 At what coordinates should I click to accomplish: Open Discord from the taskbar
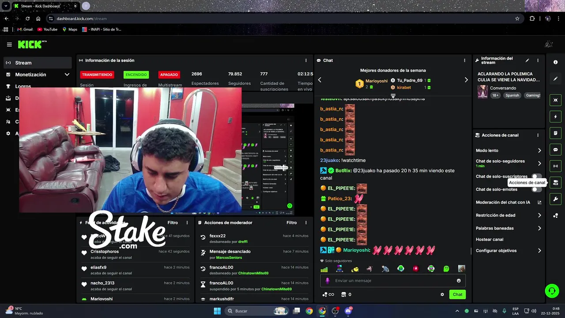click(348, 311)
